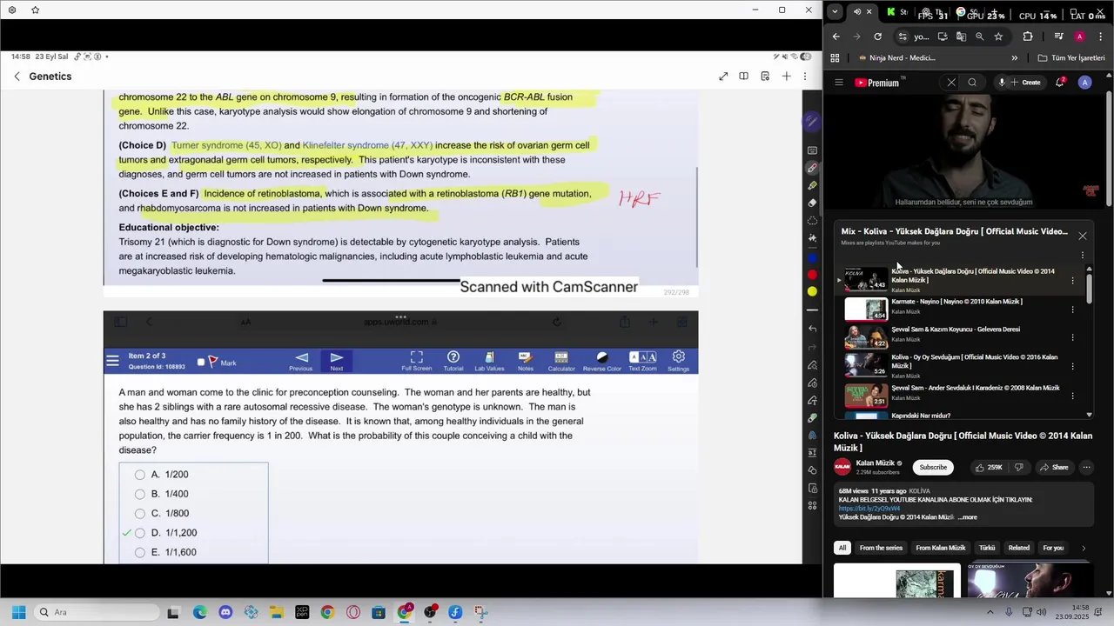Select the keyboard text tool in drawing toolbar
Image resolution: width=1114 pixels, height=626 pixels.
point(812,150)
